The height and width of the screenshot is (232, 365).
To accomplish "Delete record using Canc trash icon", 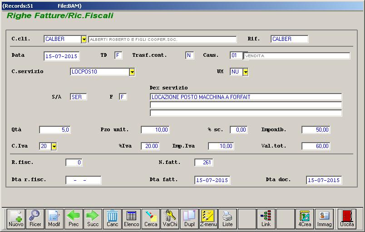I will 112,219.
